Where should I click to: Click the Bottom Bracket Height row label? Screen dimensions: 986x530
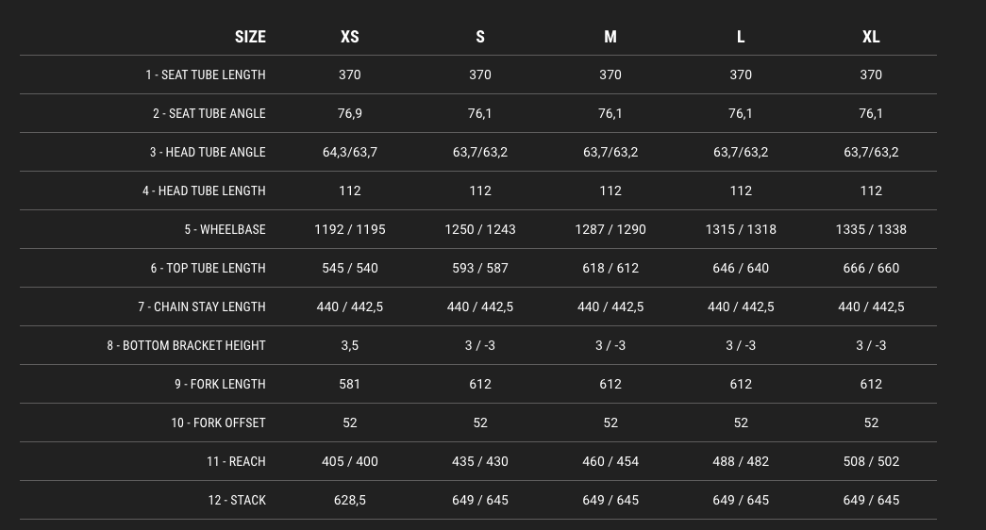tap(186, 346)
